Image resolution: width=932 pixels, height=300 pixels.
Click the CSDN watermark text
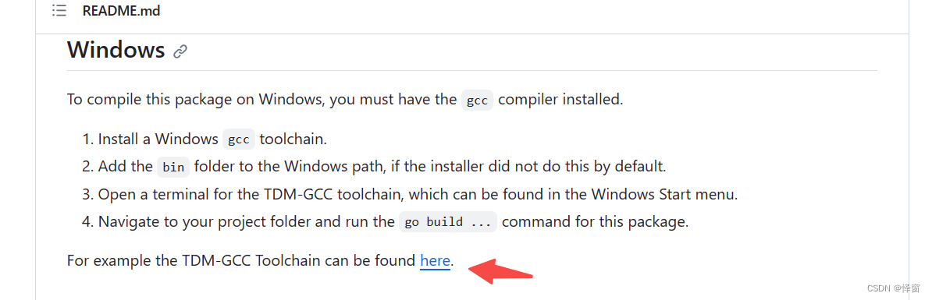tap(894, 288)
